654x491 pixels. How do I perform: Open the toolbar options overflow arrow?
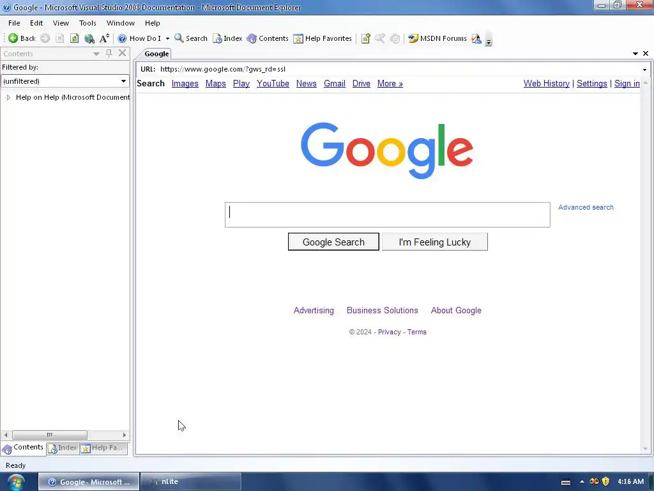(489, 40)
